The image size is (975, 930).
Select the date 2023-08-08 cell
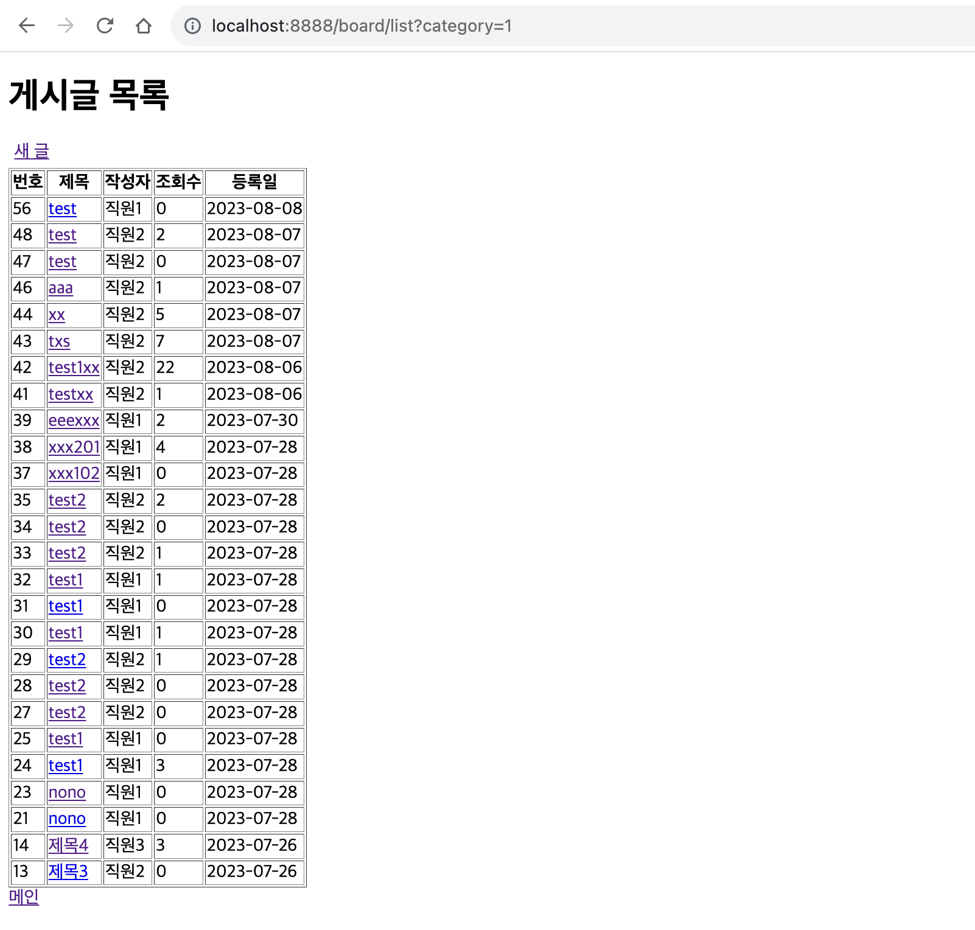point(254,209)
